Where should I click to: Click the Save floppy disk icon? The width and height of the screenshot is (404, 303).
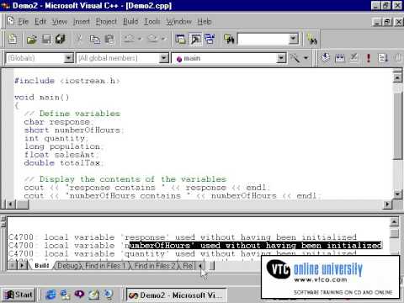click(46, 40)
